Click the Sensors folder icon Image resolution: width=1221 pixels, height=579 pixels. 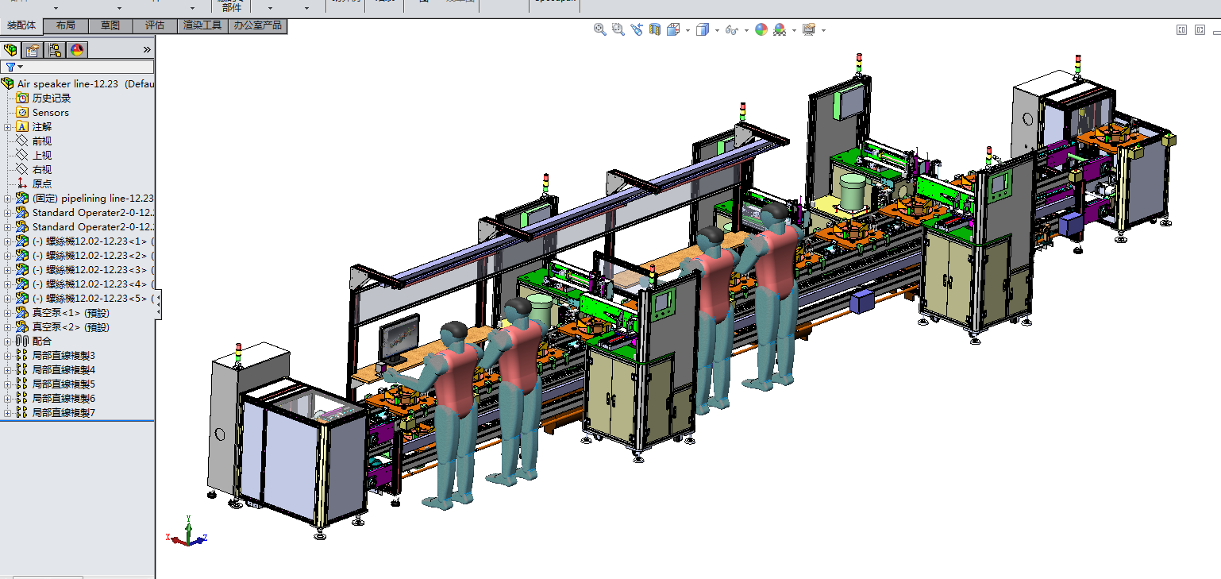22,112
